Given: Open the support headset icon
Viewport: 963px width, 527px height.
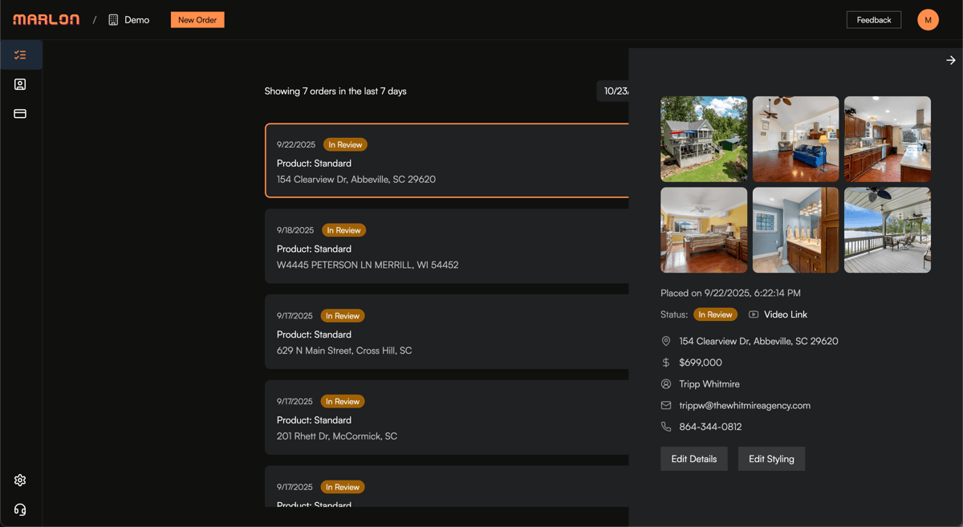Looking at the screenshot, I should pos(20,509).
